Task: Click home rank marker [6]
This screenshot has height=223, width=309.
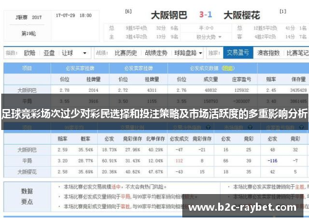Action: (x=129, y=12)
